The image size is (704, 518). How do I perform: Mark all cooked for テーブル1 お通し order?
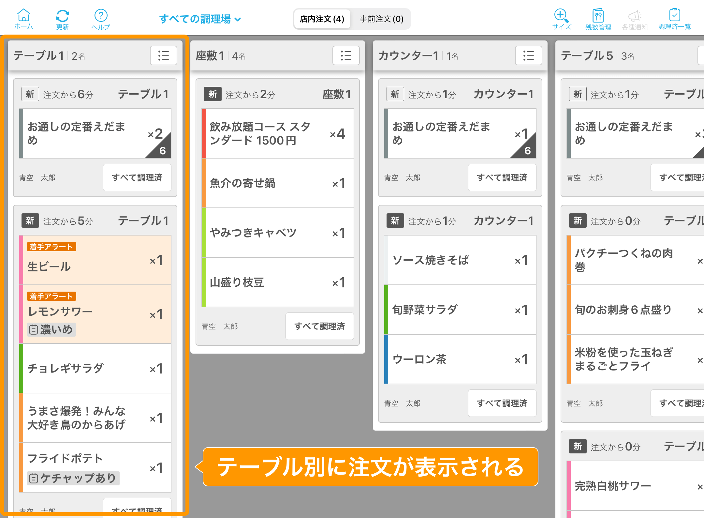click(137, 177)
